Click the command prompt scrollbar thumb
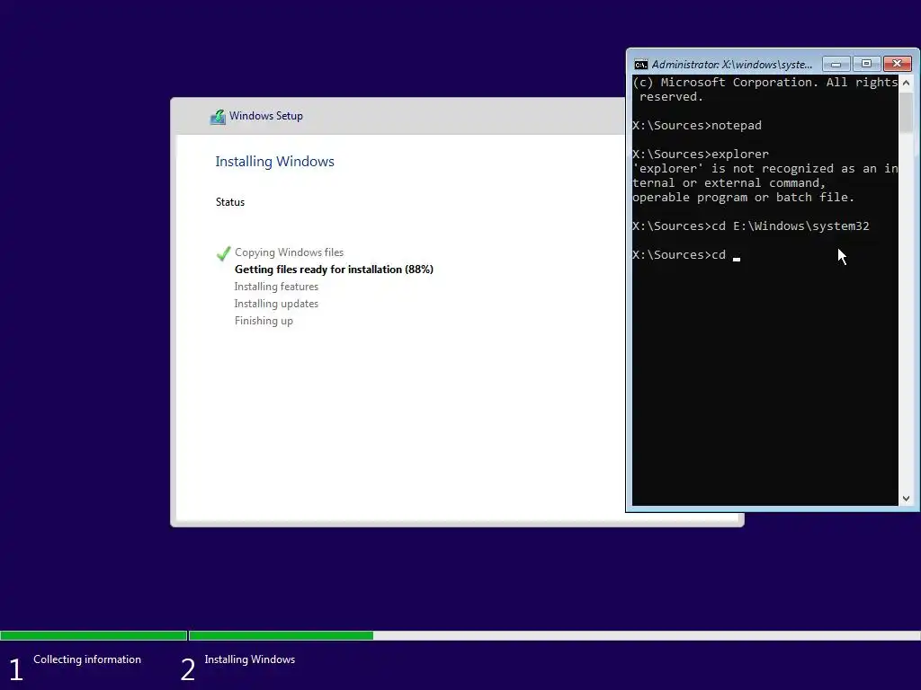The image size is (921, 690). [906, 112]
